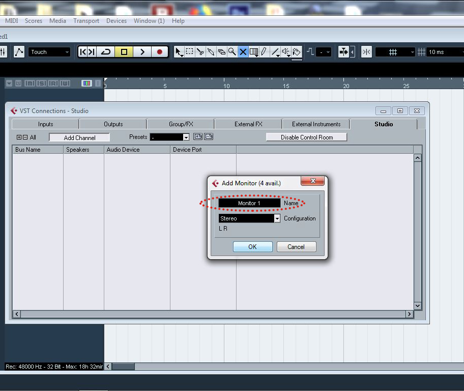The height and width of the screenshot is (391, 464).
Task: Switch to the External Instruments tab
Action: click(x=316, y=124)
